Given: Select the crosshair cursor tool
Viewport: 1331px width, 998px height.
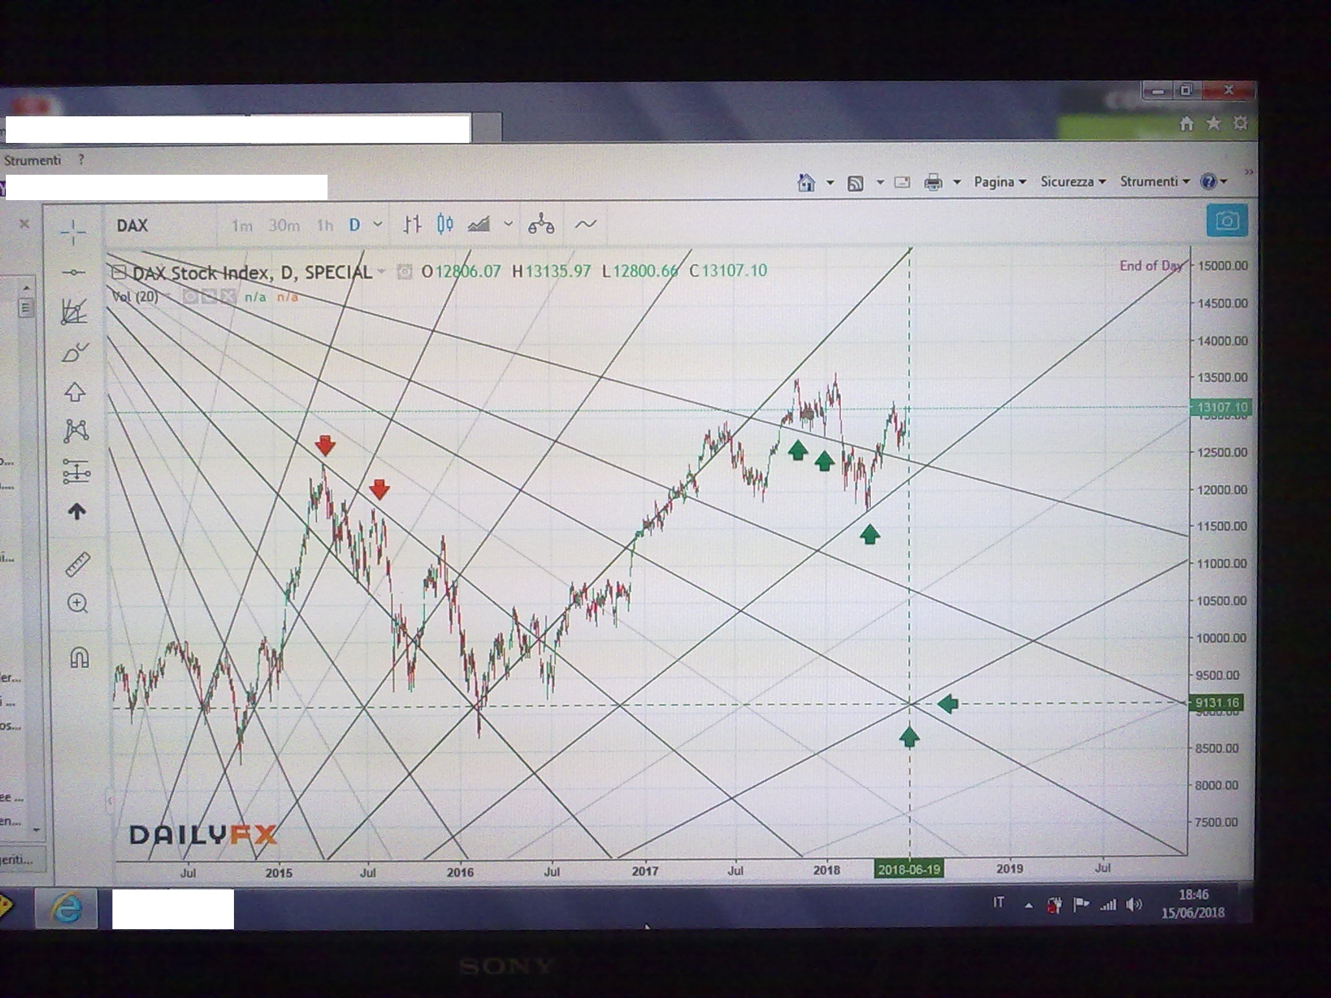Looking at the screenshot, I should point(73,231).
